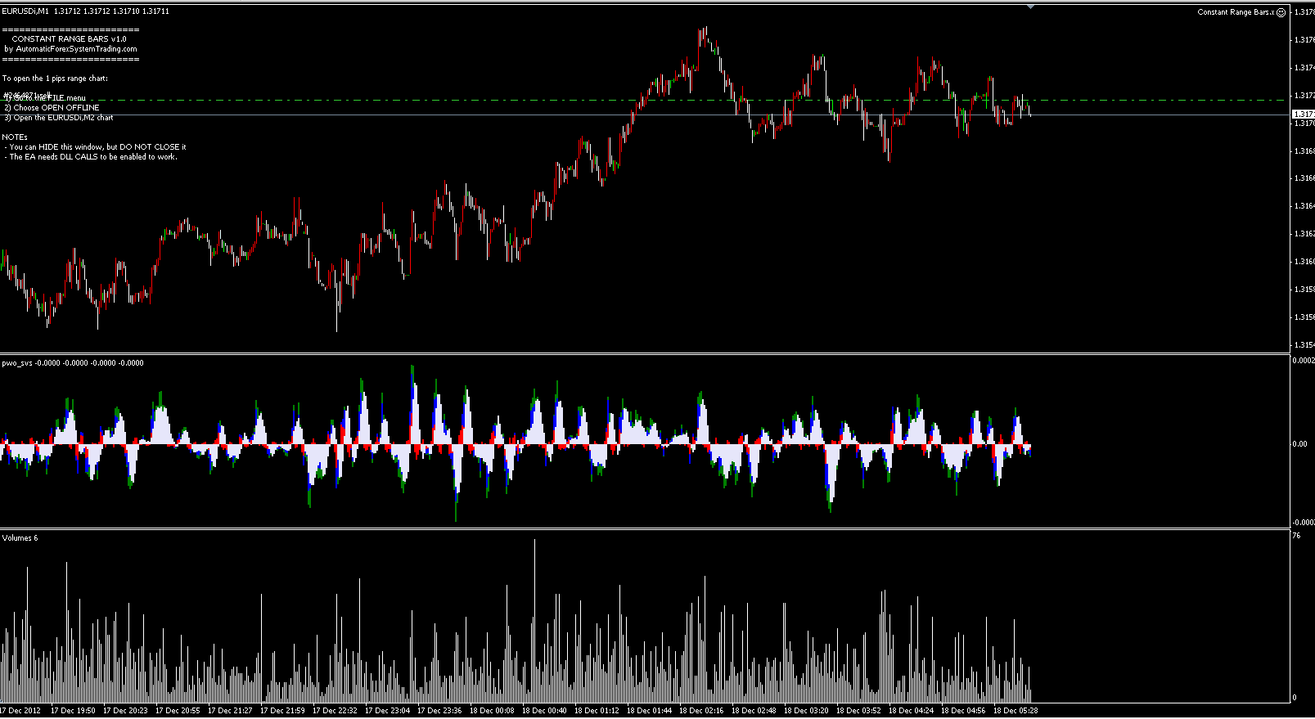Click the 'by AutomaticForexSystemTrading.com' text
Image resolution: width=1315 pixels, height=719 pixels.
(70, 49)
